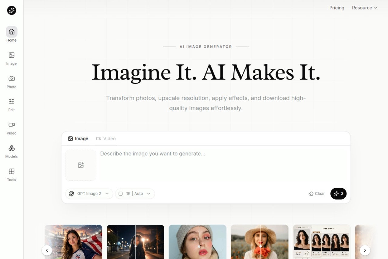Click the 'Imagine It. AI Makes It.' headline
The width and height of the screenshot is (388, 259).
coord(206,73)
